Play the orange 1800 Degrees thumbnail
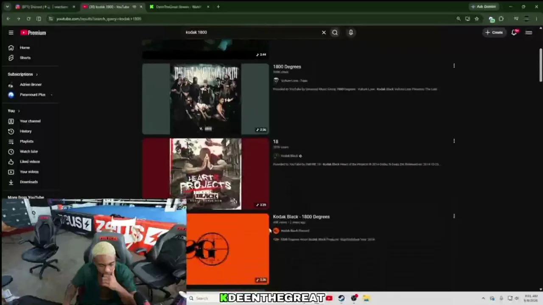This screenshot has width=543, height=305. [x=228, y=249]
